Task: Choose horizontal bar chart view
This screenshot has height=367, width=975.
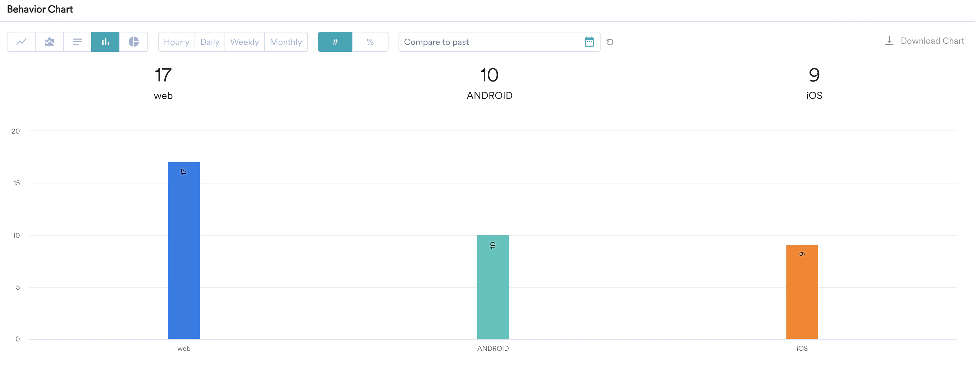Action: point(77,42)
